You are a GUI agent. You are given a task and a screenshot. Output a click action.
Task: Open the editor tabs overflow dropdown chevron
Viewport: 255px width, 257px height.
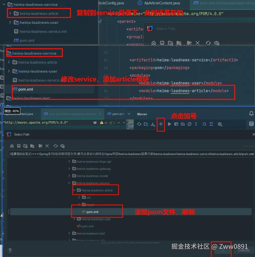(x=129, y=114)
